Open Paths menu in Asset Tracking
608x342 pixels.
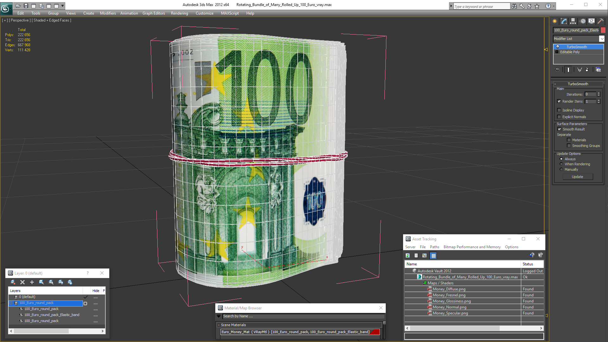point(434,247)
